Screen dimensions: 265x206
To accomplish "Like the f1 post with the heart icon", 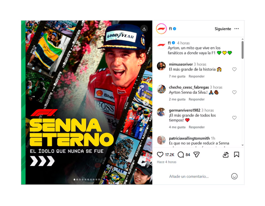I will tap(160, 155).
